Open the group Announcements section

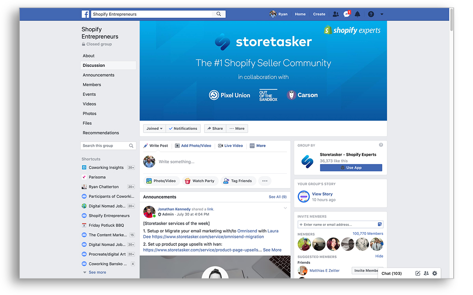coord(99,75)
